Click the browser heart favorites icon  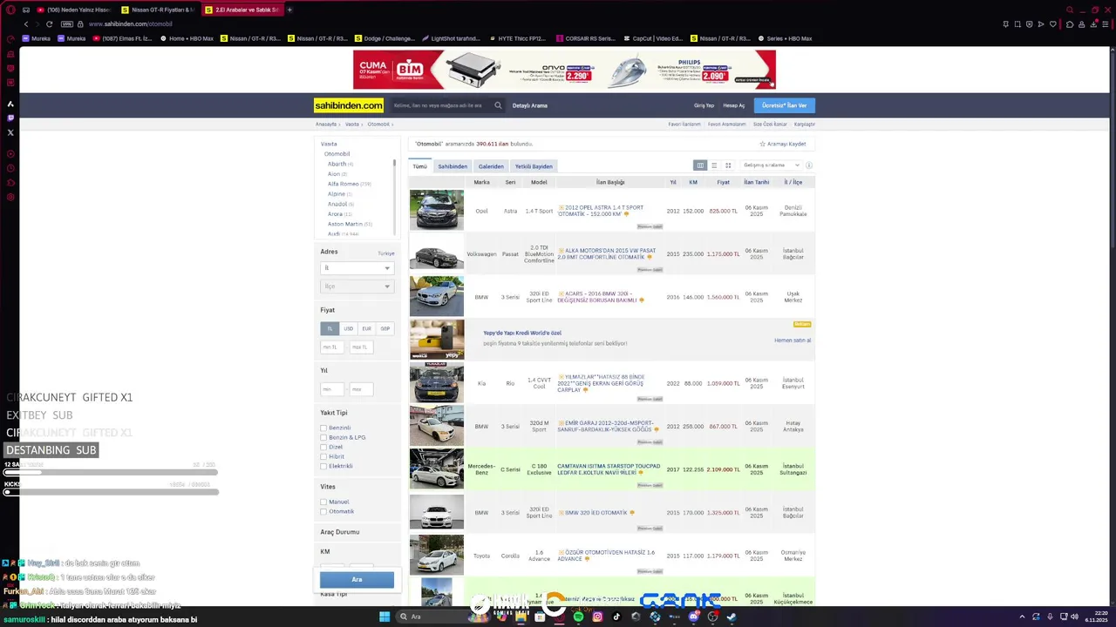click(x=1052, y=24)
